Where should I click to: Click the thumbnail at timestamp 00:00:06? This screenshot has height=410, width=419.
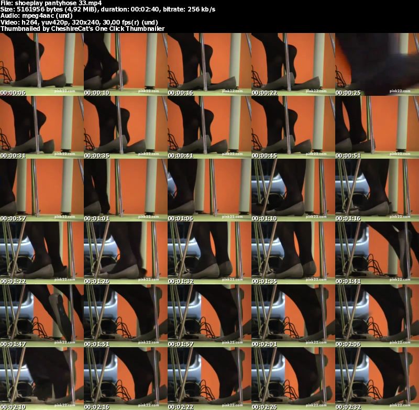click(42, 64)
